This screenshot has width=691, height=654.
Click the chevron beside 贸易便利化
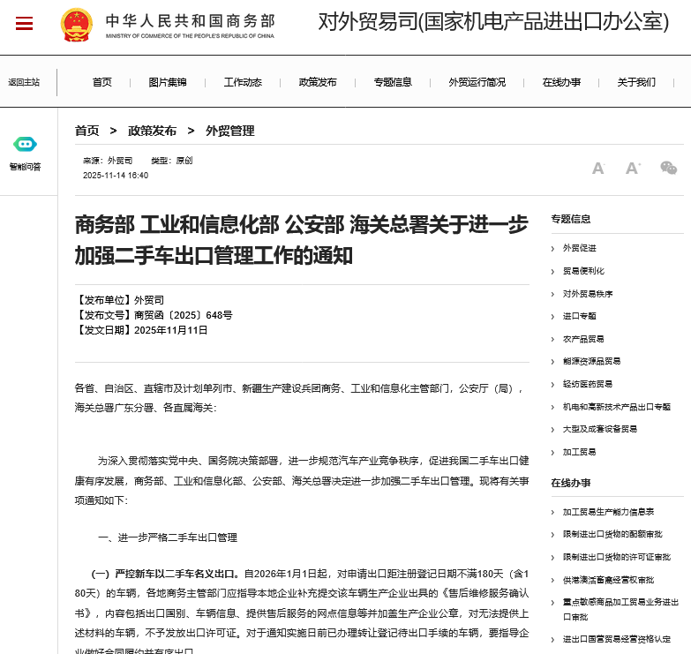click(x=552, y=272)
